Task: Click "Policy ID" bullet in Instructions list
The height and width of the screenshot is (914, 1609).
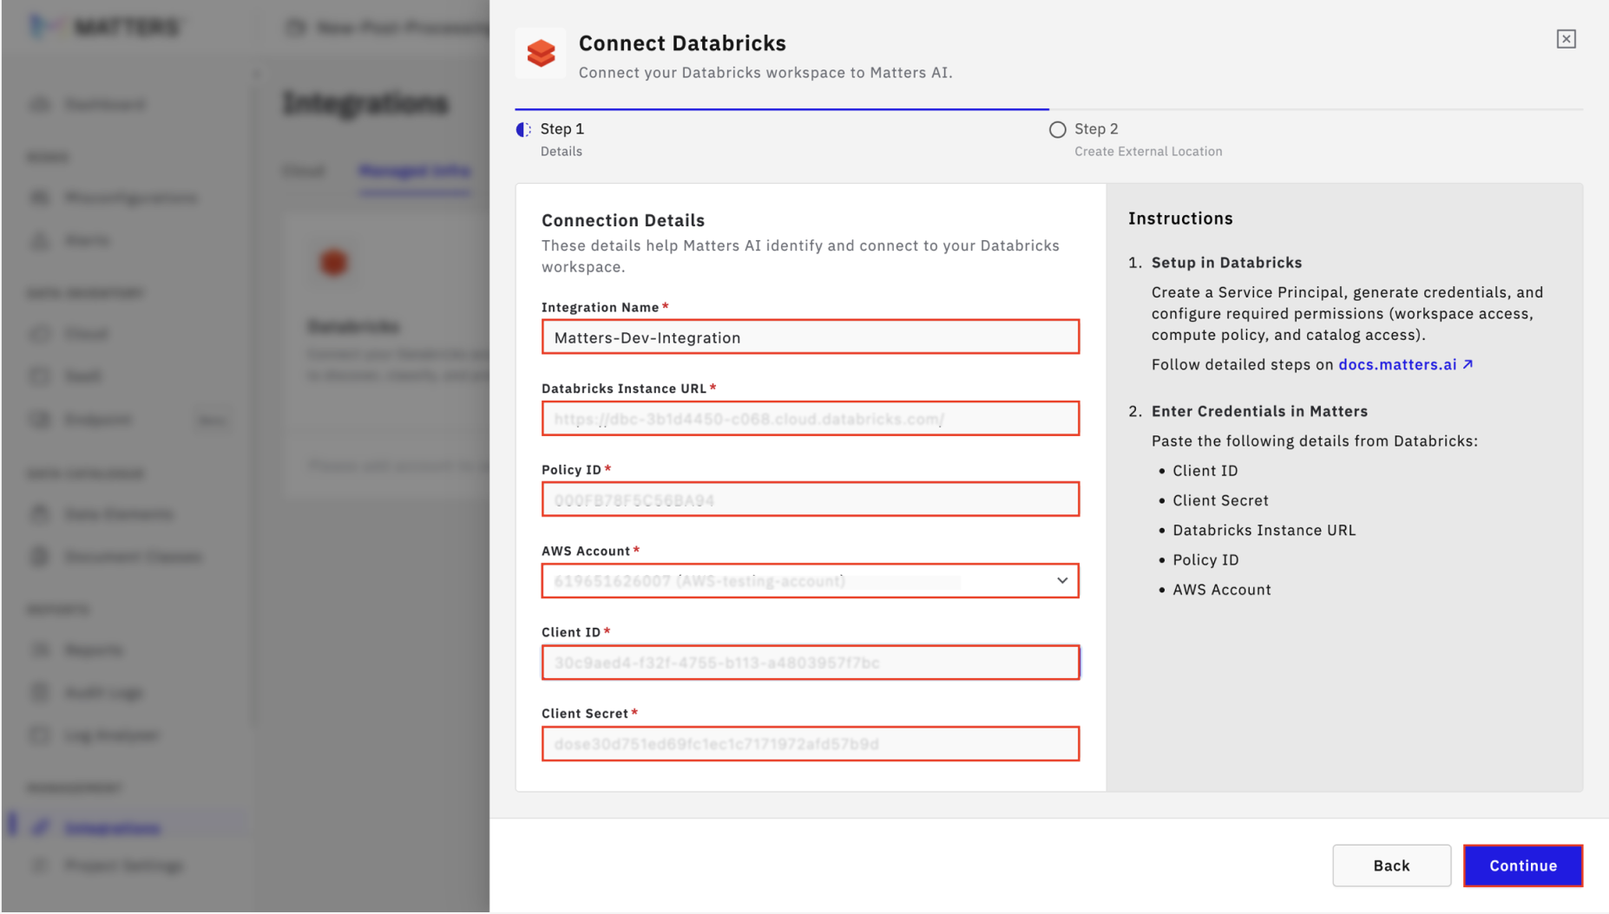Action: [x=1205, y=560]
